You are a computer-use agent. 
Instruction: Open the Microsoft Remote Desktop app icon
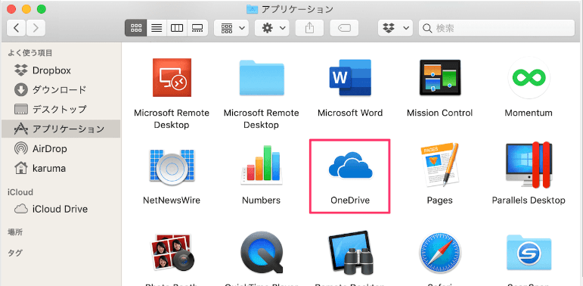[172, 78]
